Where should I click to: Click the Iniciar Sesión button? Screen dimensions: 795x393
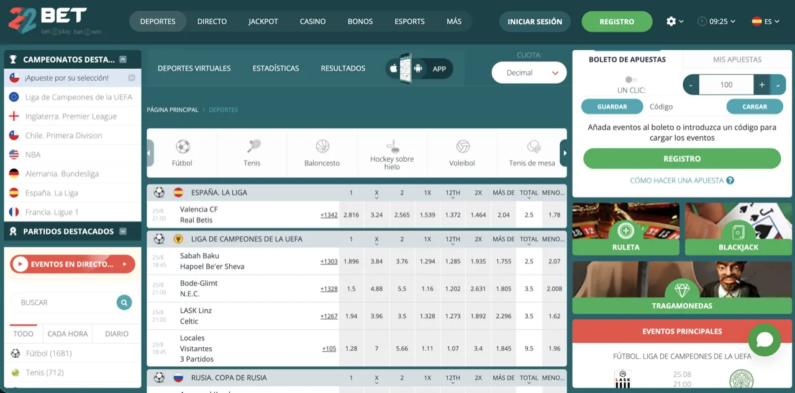click(535, 22)
